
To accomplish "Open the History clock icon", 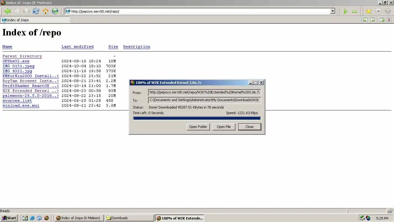I will tap(378, 11).
